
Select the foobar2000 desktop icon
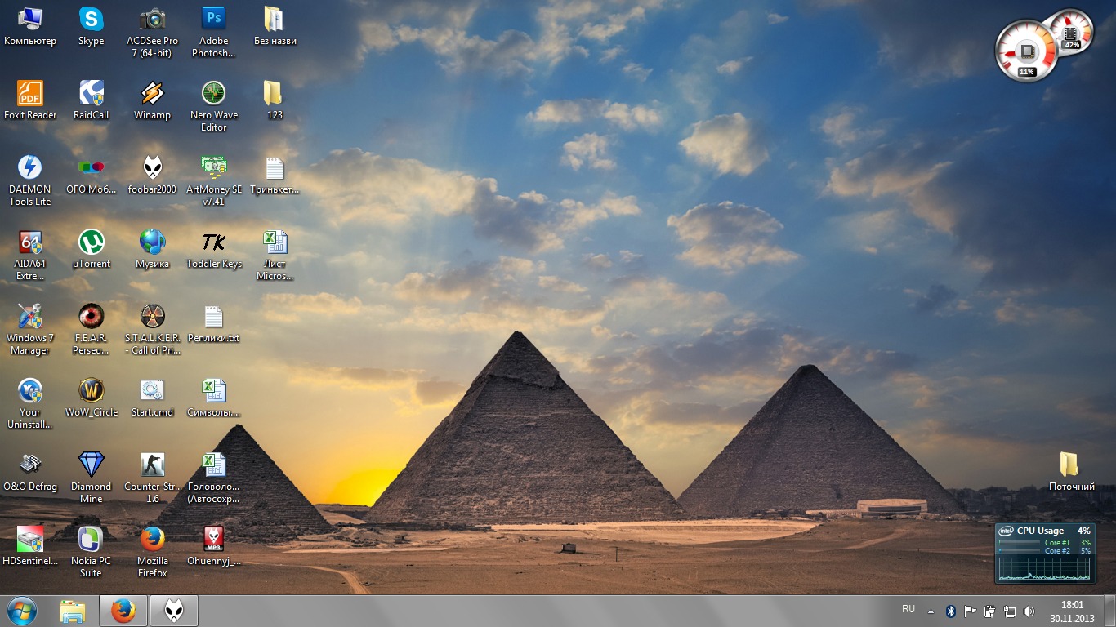pyautogui.click(x=152, y=168)
